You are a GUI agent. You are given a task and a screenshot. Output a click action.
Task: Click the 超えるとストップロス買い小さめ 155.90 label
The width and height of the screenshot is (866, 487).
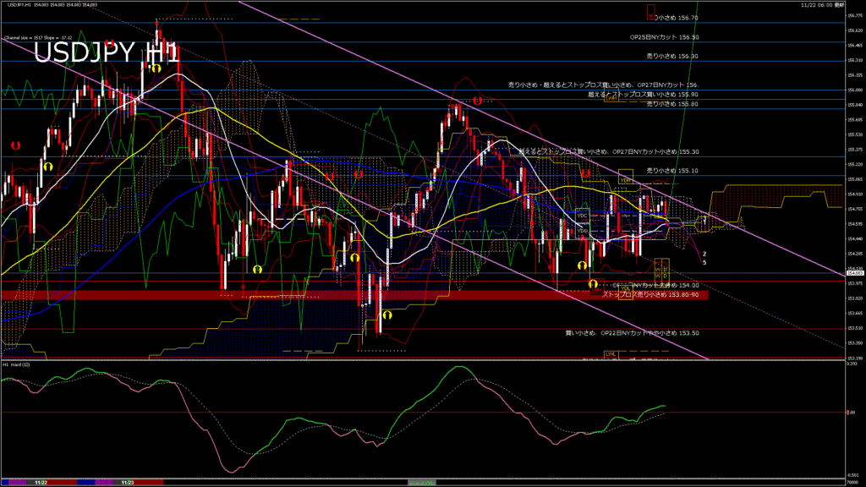click(x=643, y=95)
